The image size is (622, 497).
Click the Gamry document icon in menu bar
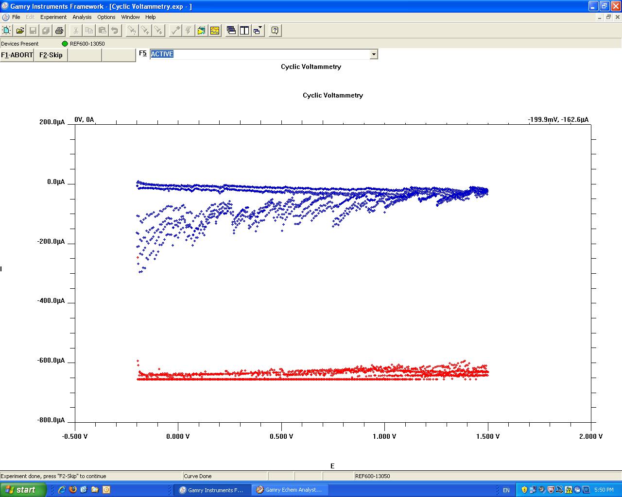6,17
